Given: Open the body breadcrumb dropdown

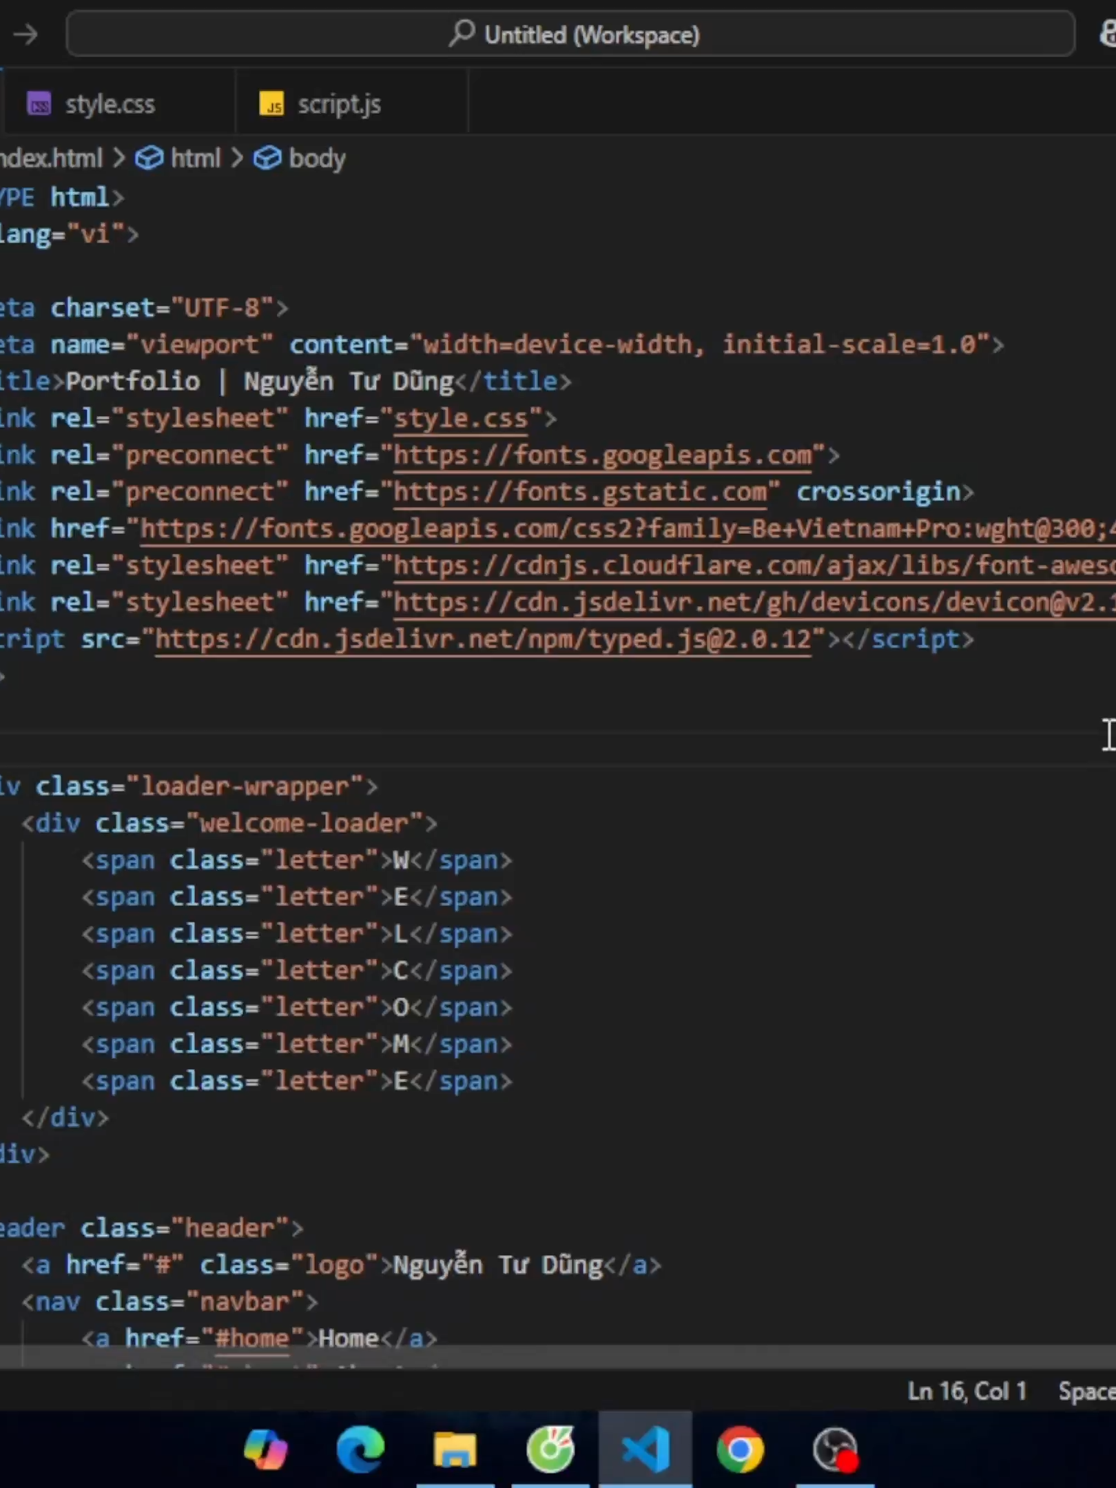Looking at the screenshot, I should click(316, 158).
